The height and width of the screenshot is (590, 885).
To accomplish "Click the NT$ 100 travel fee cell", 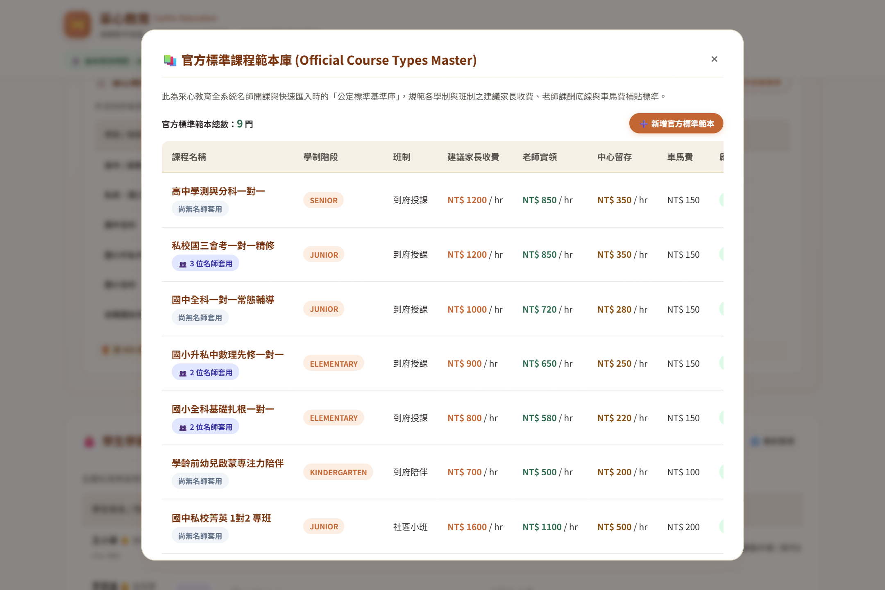I will [x=683, y=472].
